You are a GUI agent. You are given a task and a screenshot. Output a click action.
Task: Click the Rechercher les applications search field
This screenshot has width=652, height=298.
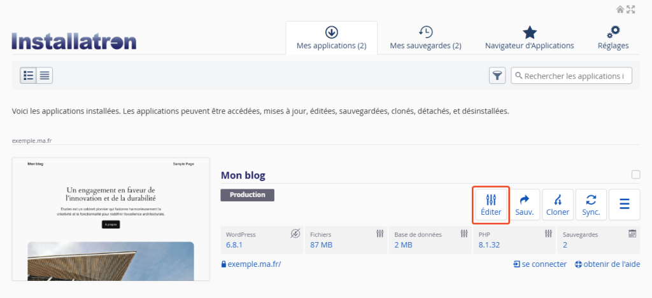point(574,76)
